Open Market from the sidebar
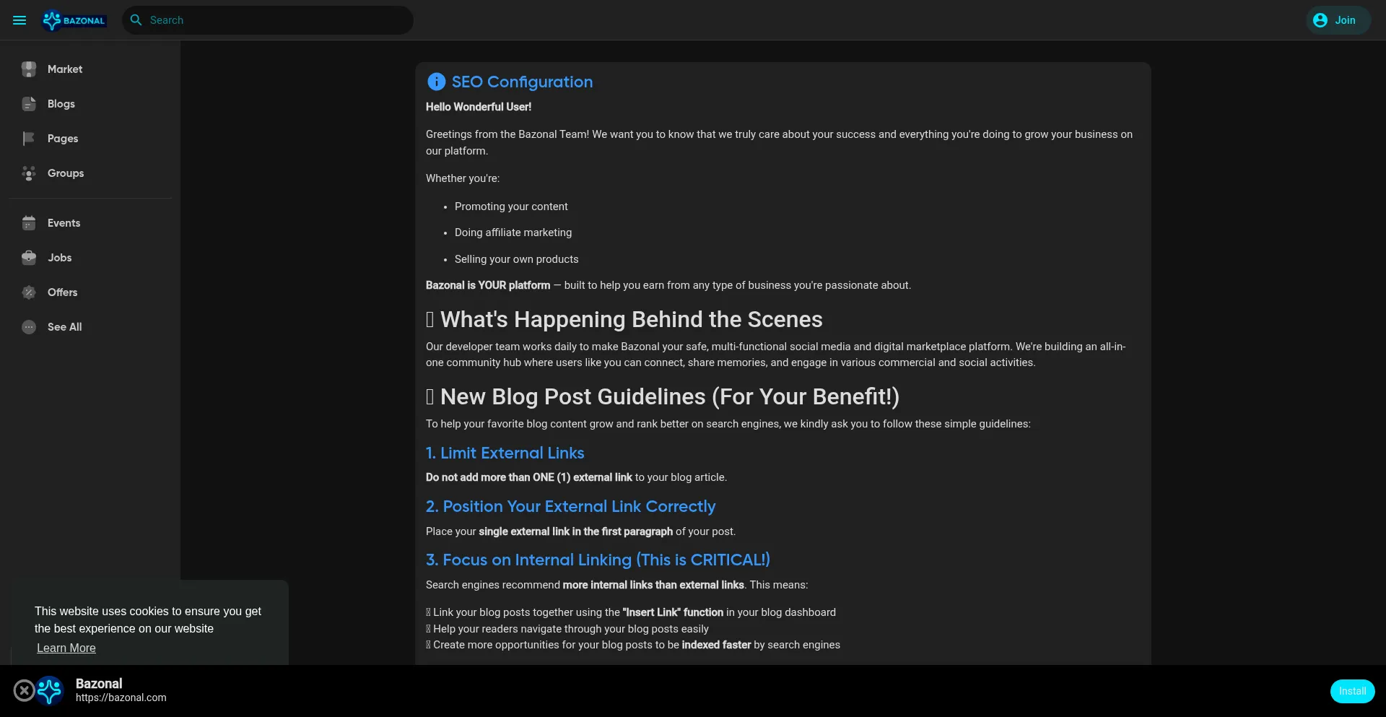The image size is (1386, 717). click(90, 69)
